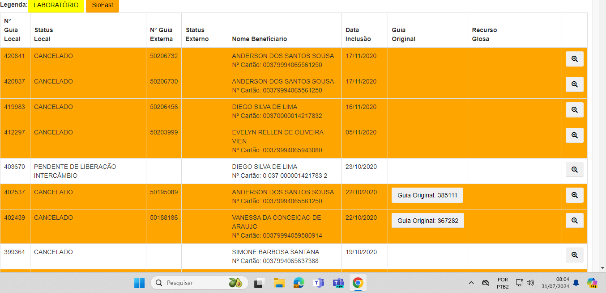Open details of guia 420841 with magnifier

(x=574, y=59)
